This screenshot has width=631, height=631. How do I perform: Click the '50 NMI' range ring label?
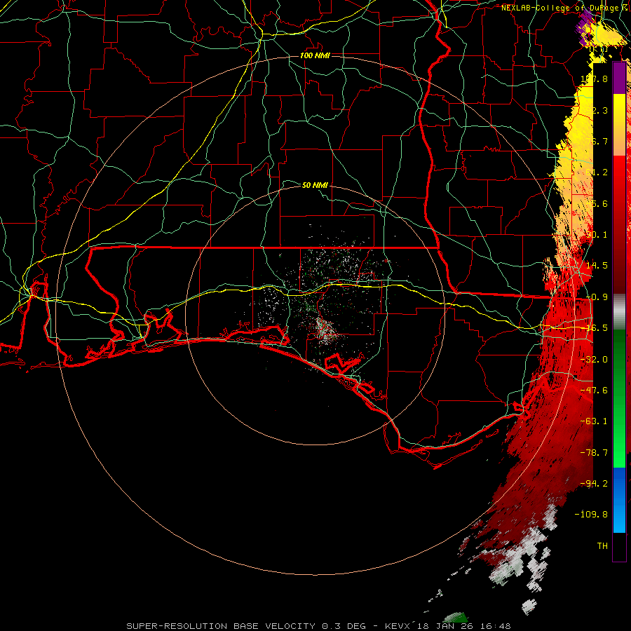(x=315, y=185)
